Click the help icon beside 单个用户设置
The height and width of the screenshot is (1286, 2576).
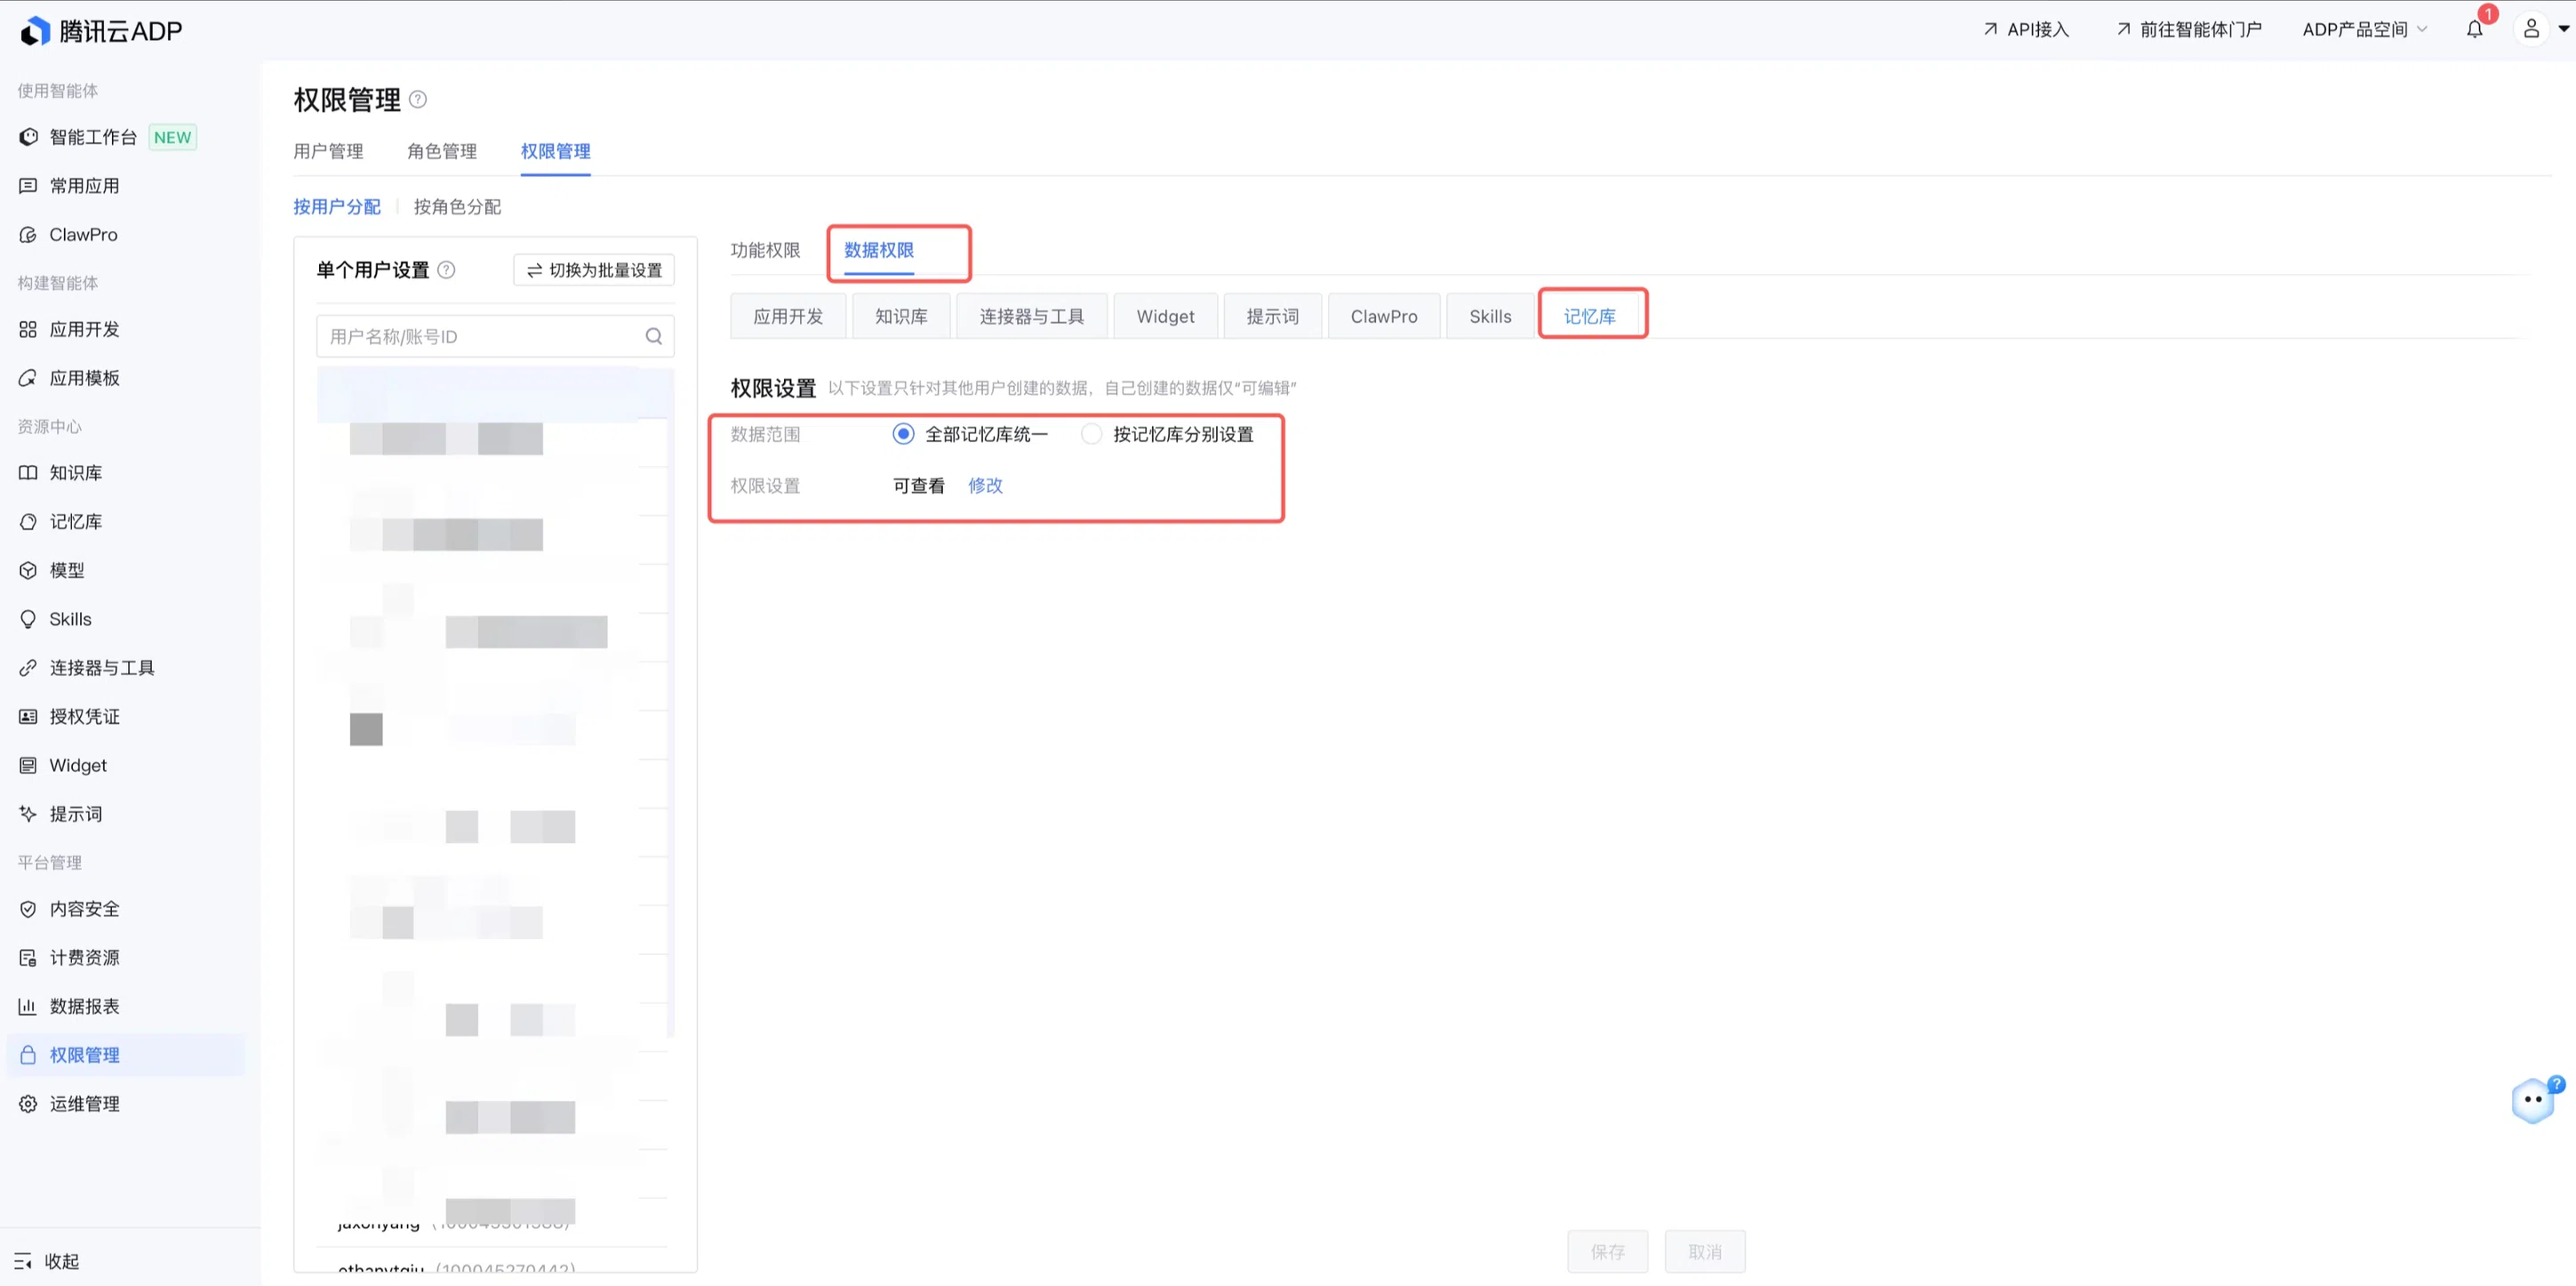[x=447, y=269]
